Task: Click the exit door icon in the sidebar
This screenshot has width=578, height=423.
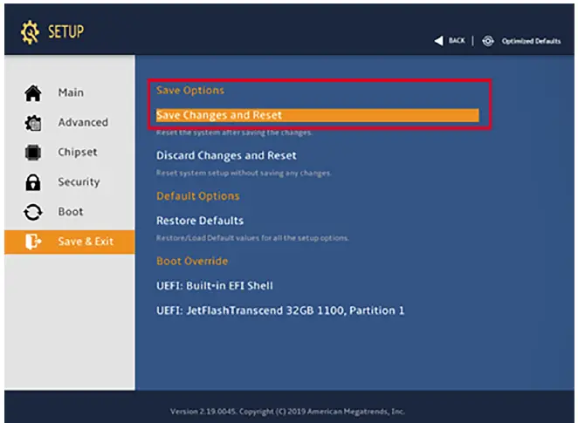Action: pyautogui.click(x=33, y=242)
